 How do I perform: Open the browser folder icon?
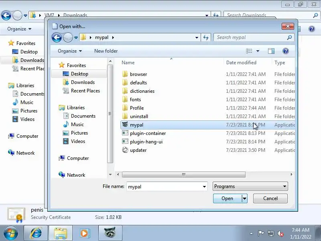coord(125,74)
